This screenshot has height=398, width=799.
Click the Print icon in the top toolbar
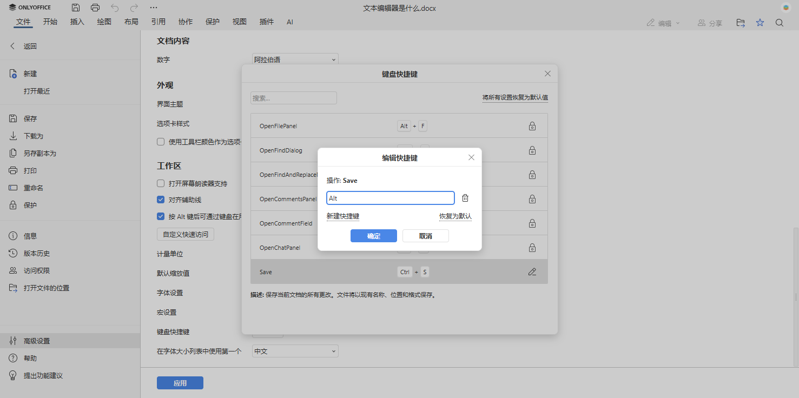coord(95,7)
